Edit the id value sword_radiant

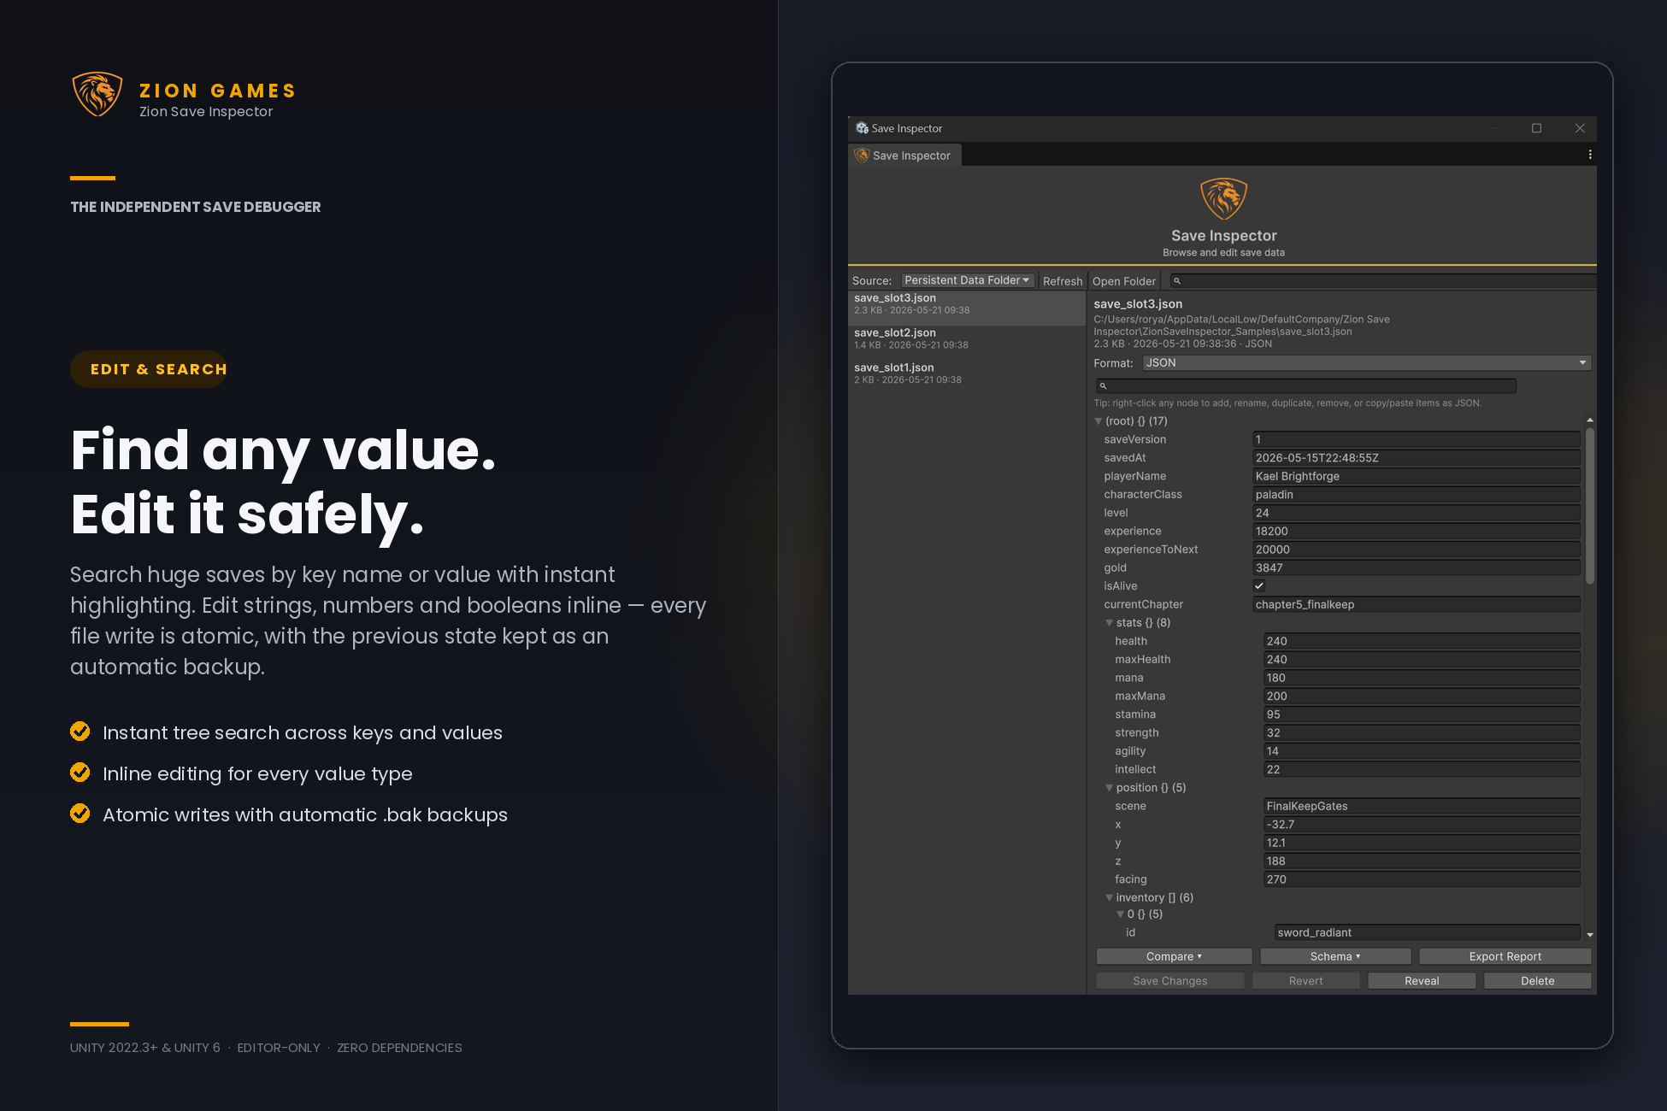click(1427, 933)
